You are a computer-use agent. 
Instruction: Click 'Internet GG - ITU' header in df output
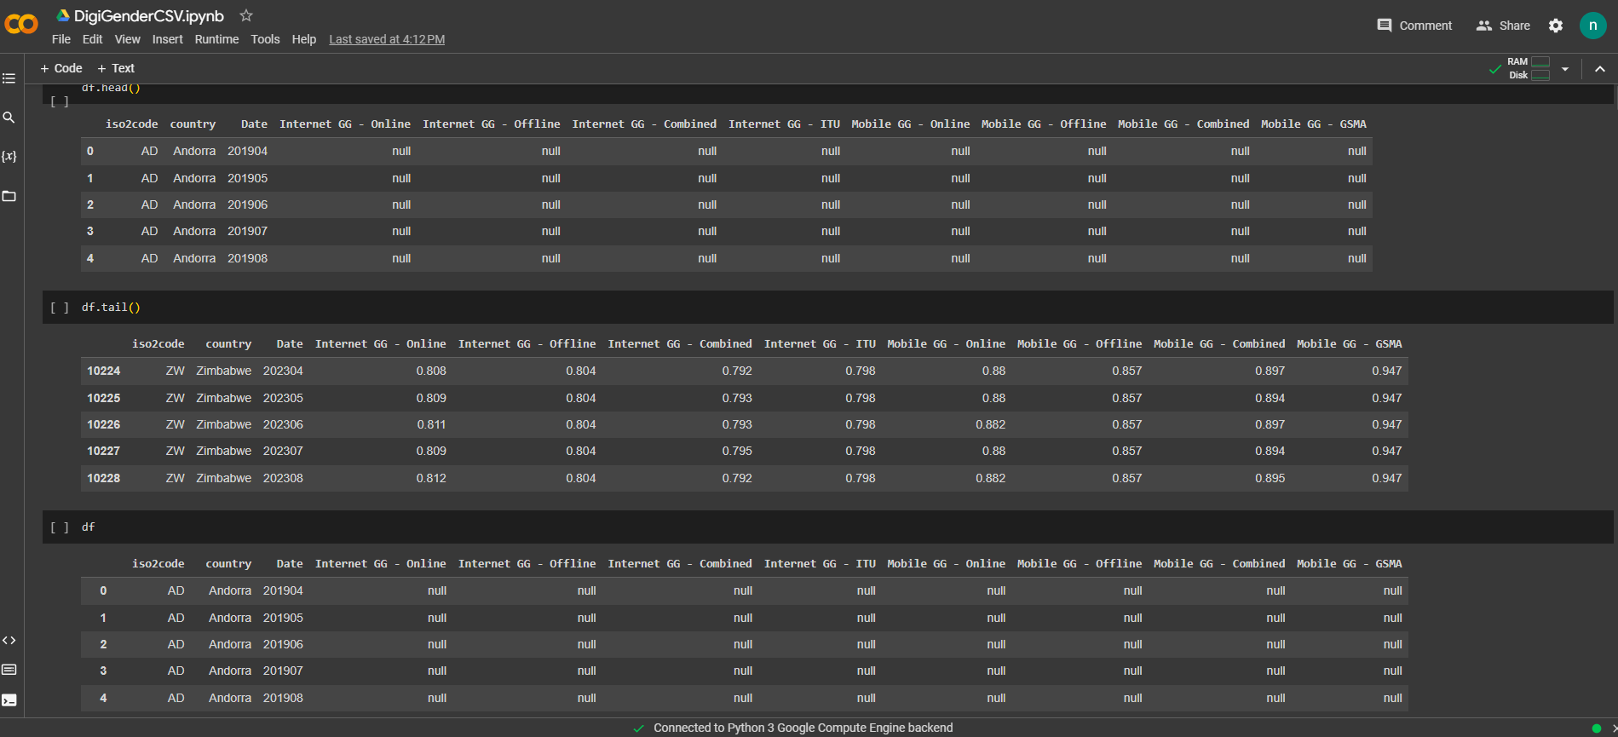820,564
